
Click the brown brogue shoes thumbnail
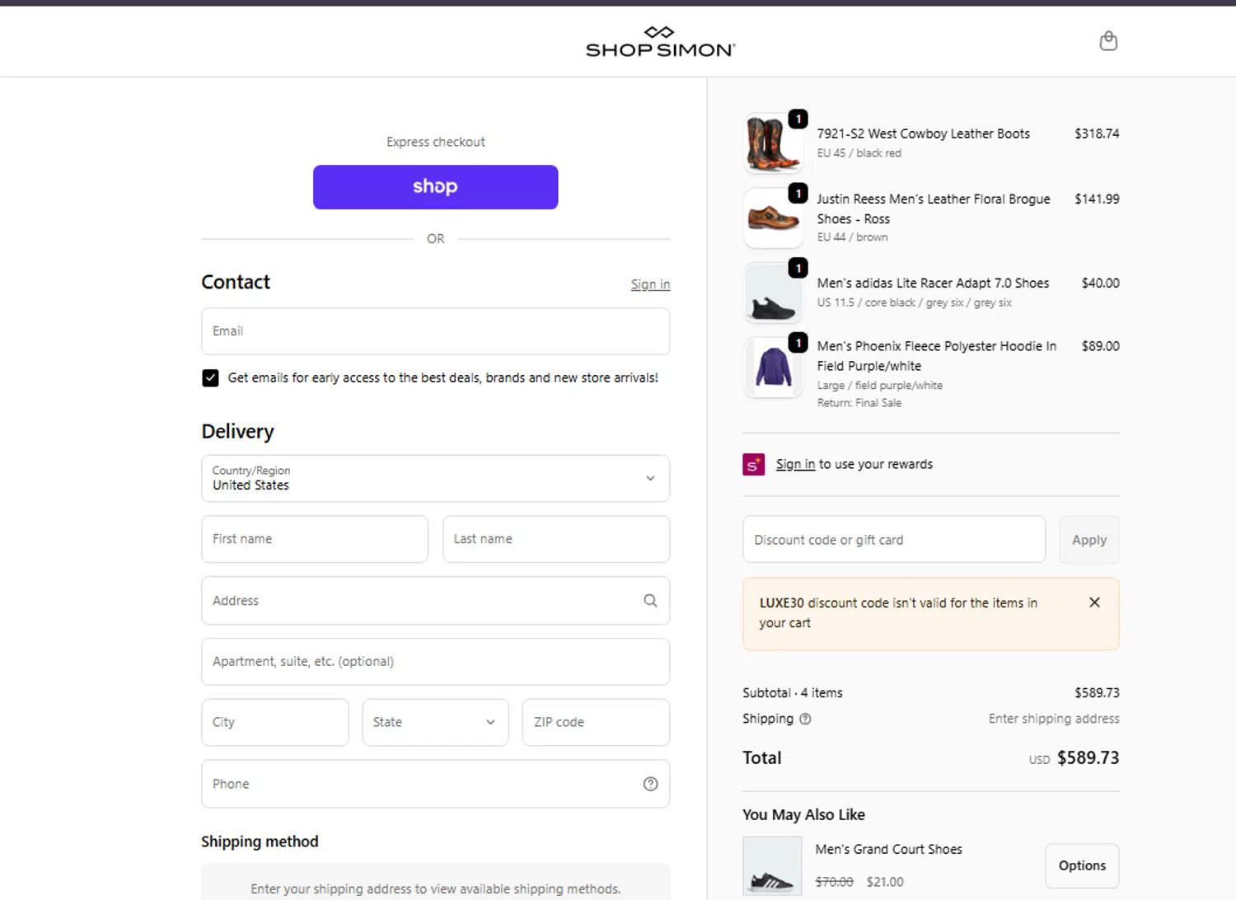coord(773,218)
